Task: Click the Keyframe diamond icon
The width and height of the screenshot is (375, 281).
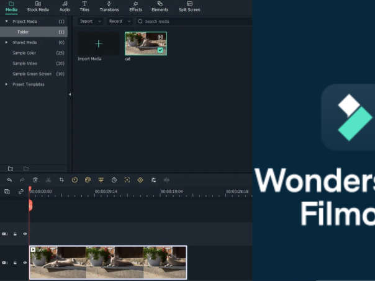Action: point(140,180)
